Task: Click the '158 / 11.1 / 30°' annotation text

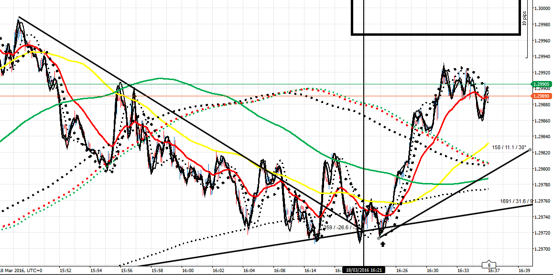Action: pyautogui.click(x=508, y=148)
